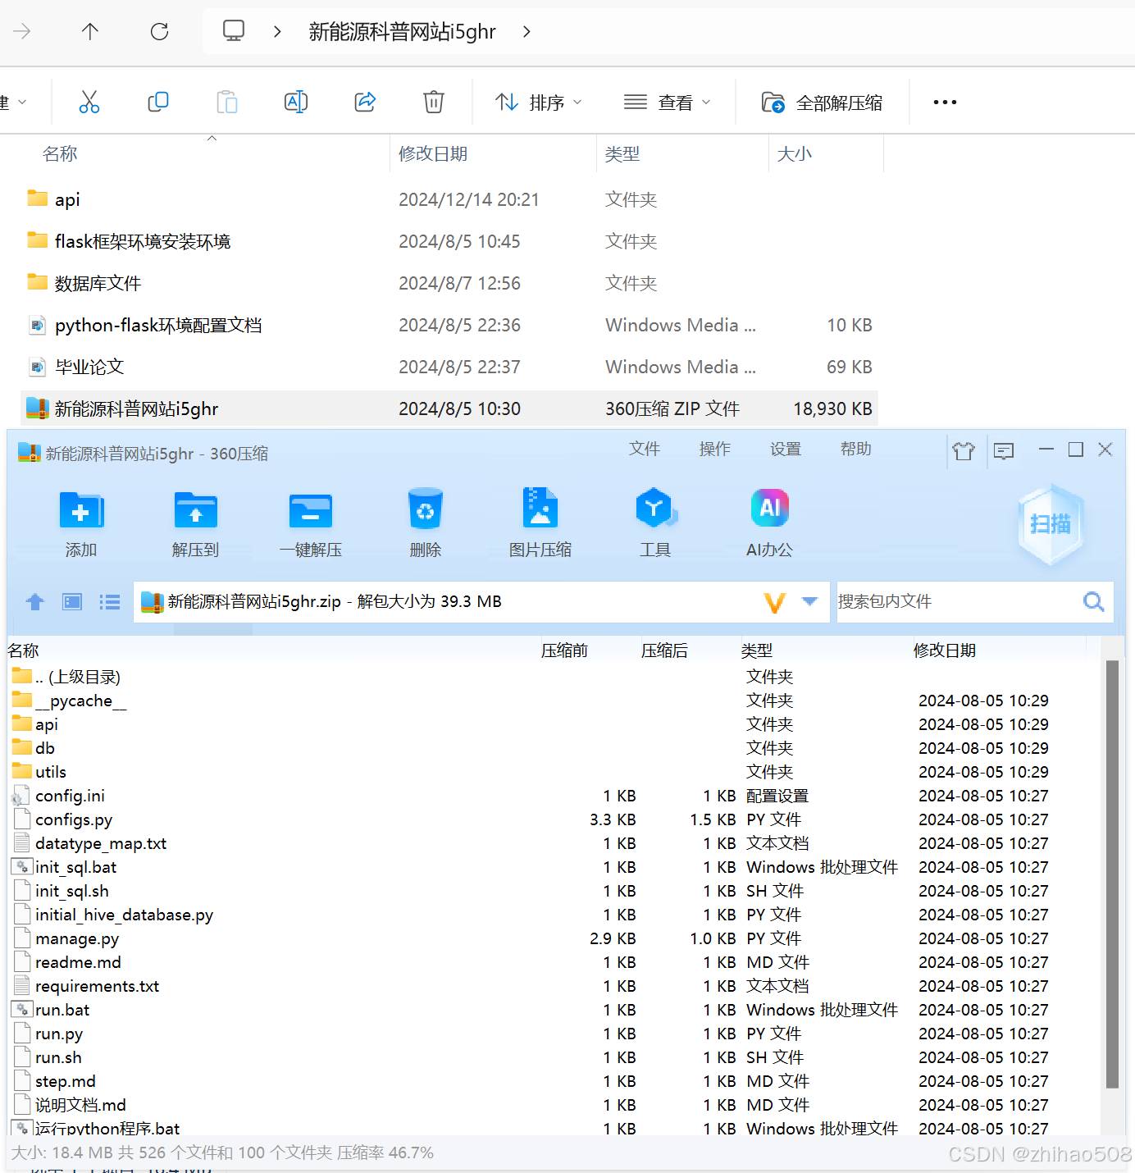Image resolution: width=1135 pixels, height=1173 pixels.
Task: Expand breadcrumb chevron after 新能源科普网站i5ghr
Action: pyautogui.click(x=526, y=31)
